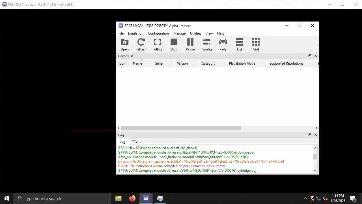Click the RPCS3 taskbar icon
Viewport: 362px width, 204px height.
point(146,198)
